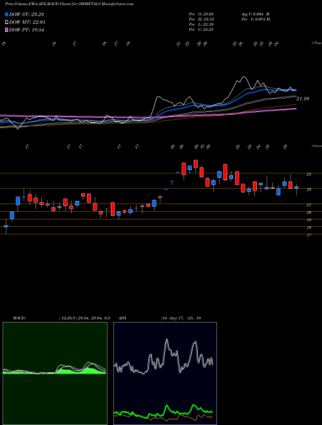
Task: Click the 20 price axis label
Action: (x=308, y=212)
